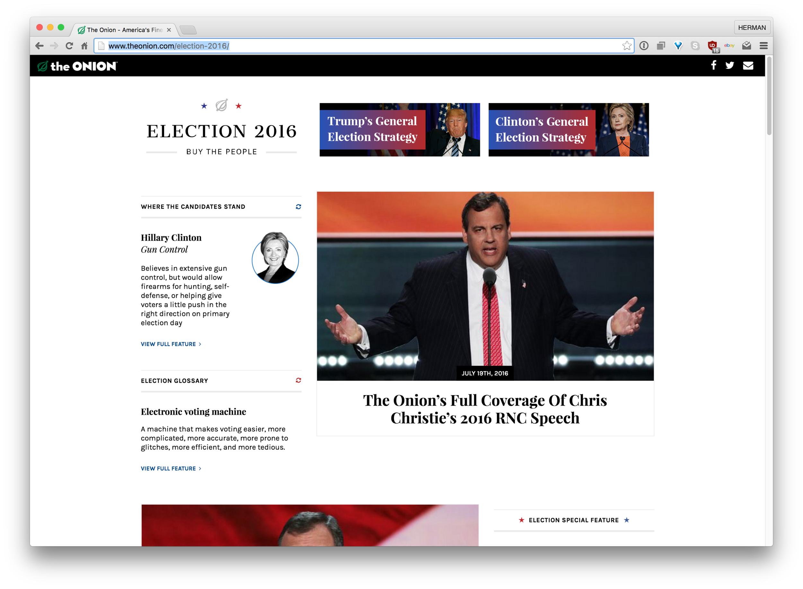Click the Electronic voting machine heading
The height and width of the screenshot is (589, 803).
point(193,412)
